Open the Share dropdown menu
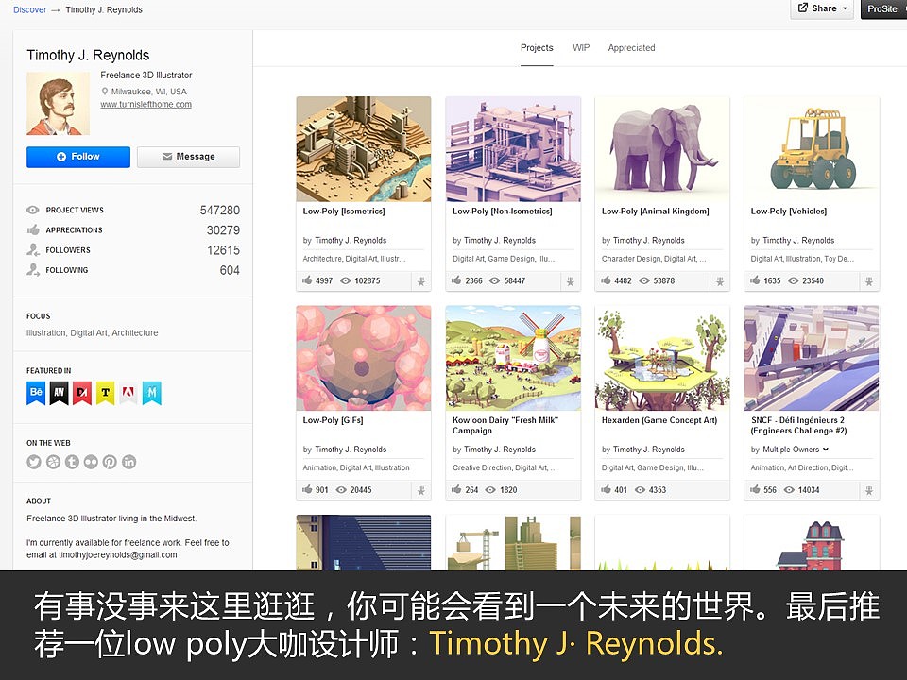Image resolution: width=907 pixels, height=680 pixels. [x=818, y=8]
